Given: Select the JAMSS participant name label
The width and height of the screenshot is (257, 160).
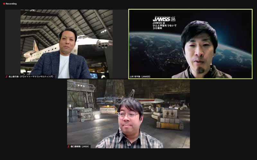Looking at the screenshot, I should click(140, 76).
